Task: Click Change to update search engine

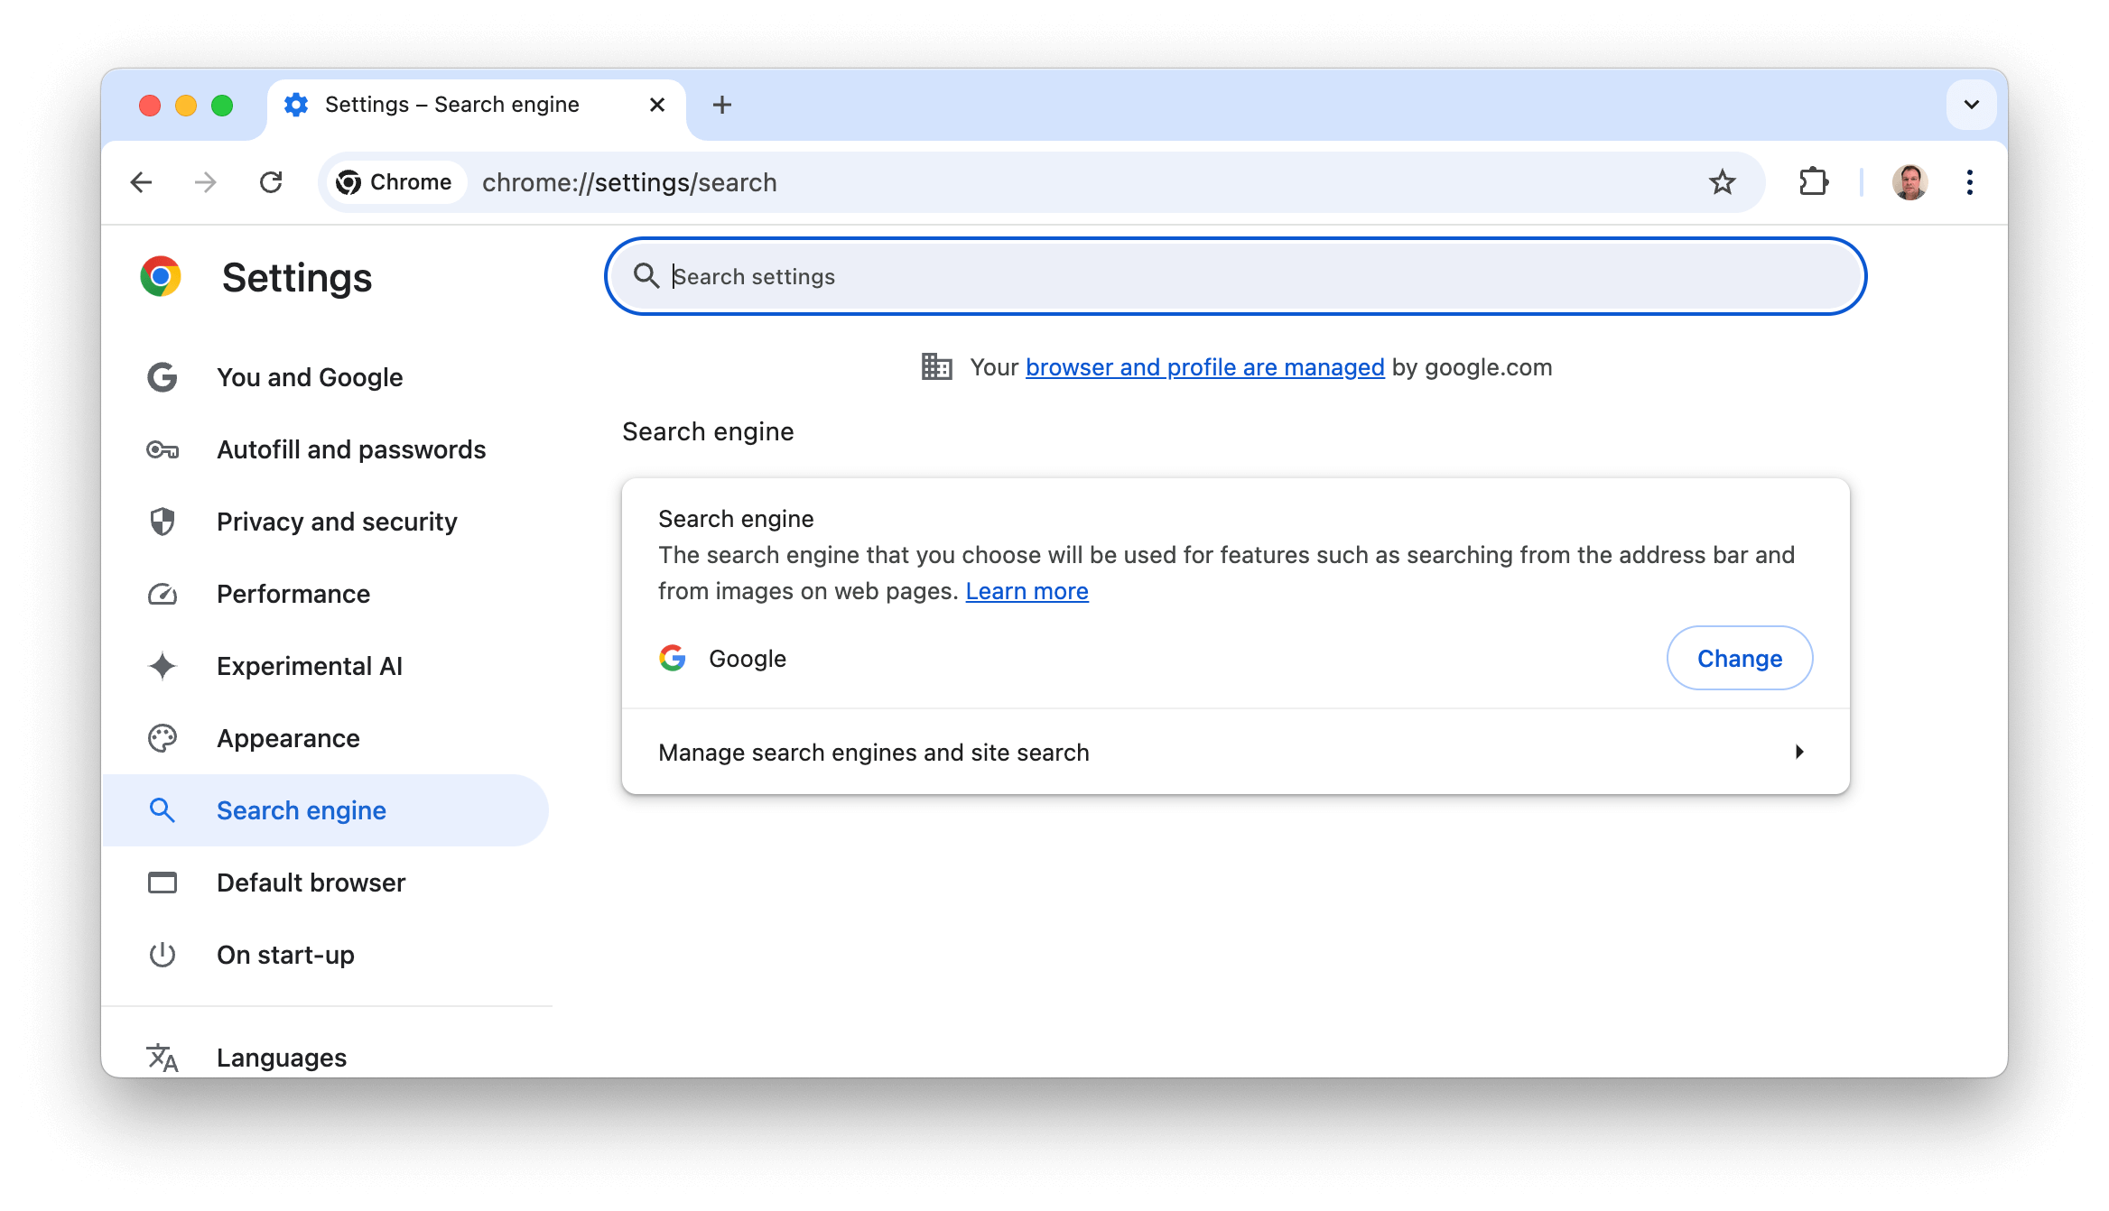Action: (1740, 658)
